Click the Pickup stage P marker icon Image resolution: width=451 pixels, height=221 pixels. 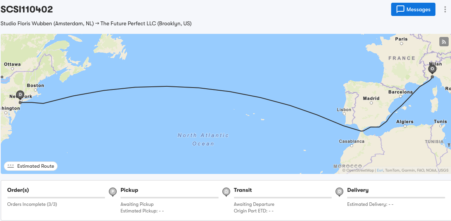click(x=112, y=191)
